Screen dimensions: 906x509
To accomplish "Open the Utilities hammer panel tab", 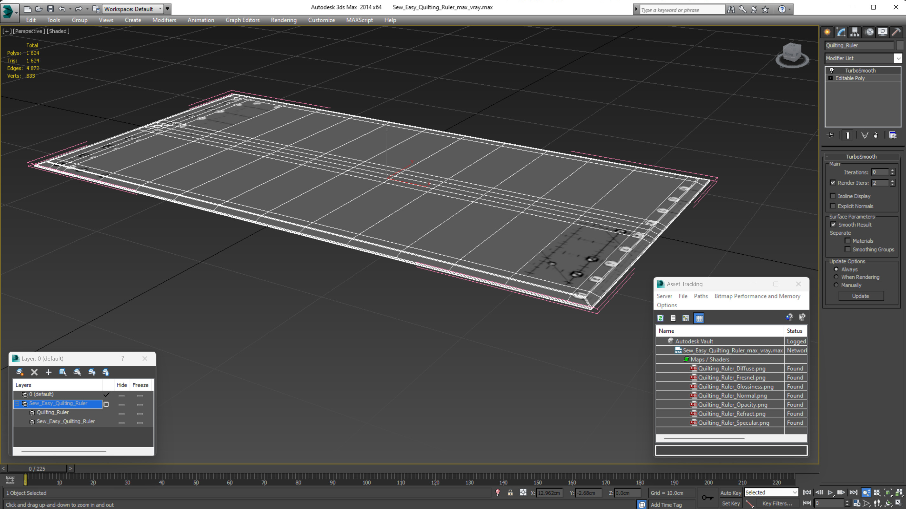I will (896, 32).
